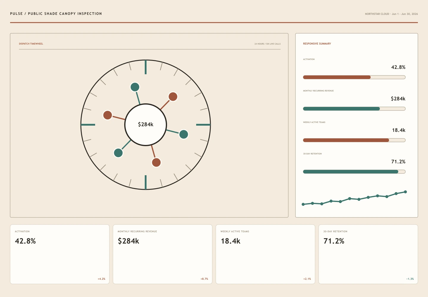Viewport: 428px width, 297px height.
Task: Click the +8.7% change on the revenue card
Action: click(x=204, y=279)
